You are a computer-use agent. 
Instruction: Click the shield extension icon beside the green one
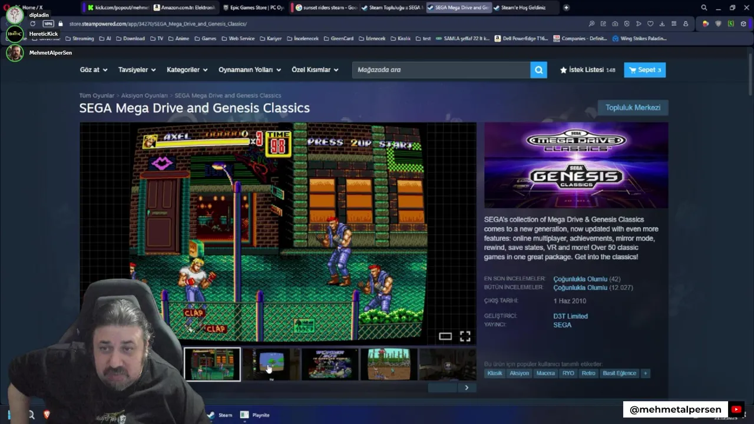tap(718, 24)
